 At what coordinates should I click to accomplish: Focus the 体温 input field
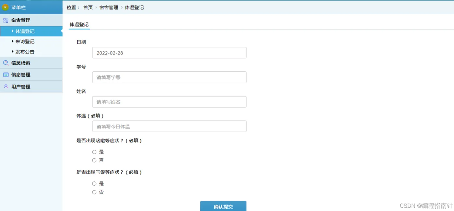point(169,126)
